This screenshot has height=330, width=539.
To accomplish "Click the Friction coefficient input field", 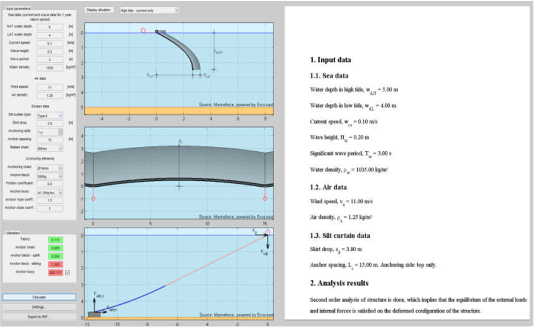I will tap(50, 184).
